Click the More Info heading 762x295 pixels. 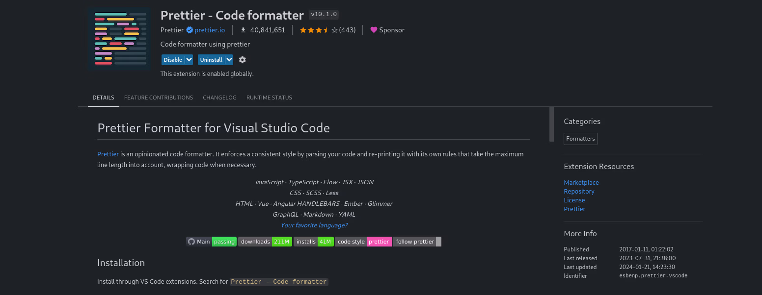pos(580,234)
